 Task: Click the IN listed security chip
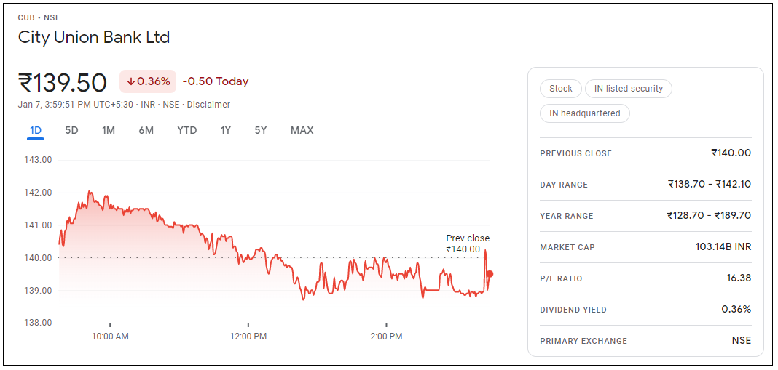(629, 89)
